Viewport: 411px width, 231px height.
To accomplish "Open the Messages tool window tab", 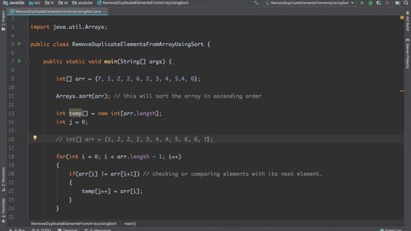I will (x=98, y=230).
